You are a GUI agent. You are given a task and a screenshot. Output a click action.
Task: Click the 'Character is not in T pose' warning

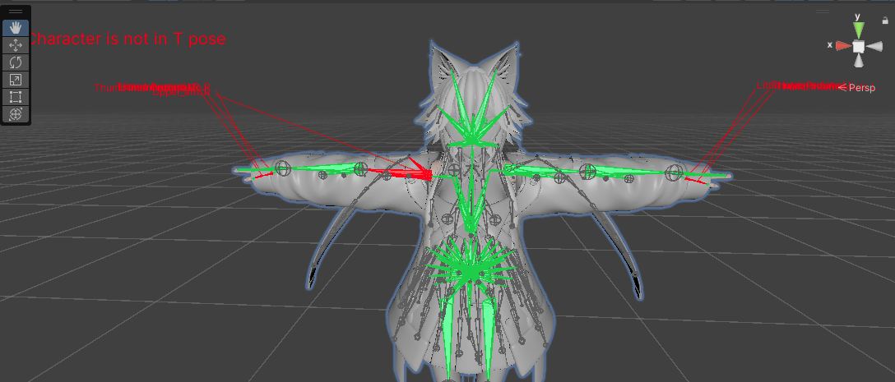click(x=127, y=39)
